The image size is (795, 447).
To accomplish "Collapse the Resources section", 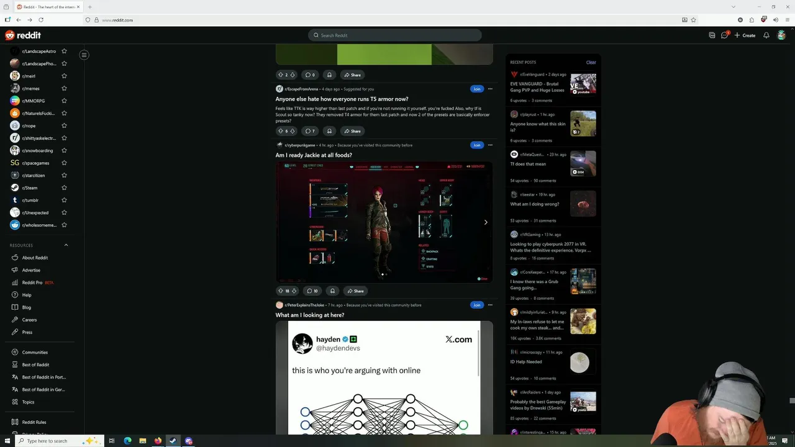I will (66, 245).
